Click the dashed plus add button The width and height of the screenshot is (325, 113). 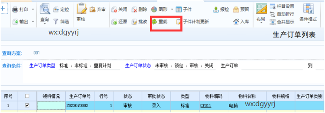(4, 9)
